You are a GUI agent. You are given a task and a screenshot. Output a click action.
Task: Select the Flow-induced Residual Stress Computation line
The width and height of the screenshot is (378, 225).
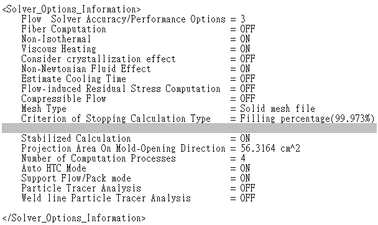click(138, 89)
